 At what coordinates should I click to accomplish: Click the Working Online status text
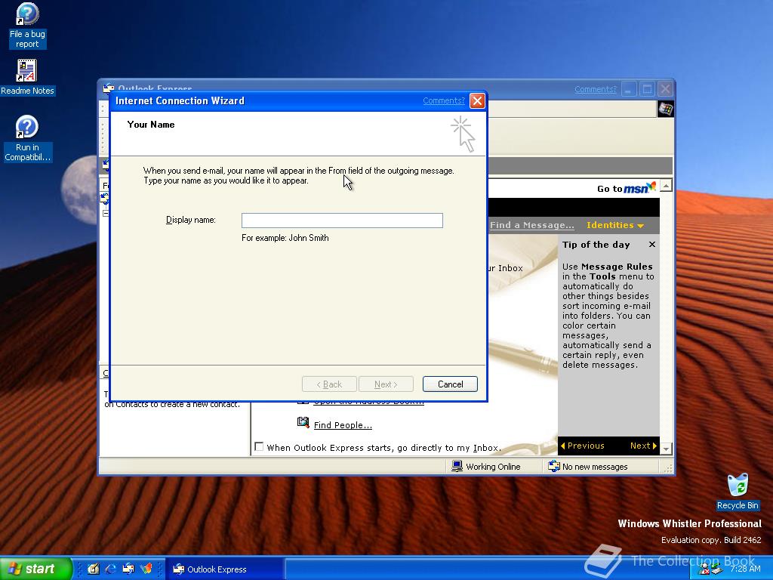tap(493, 467)
